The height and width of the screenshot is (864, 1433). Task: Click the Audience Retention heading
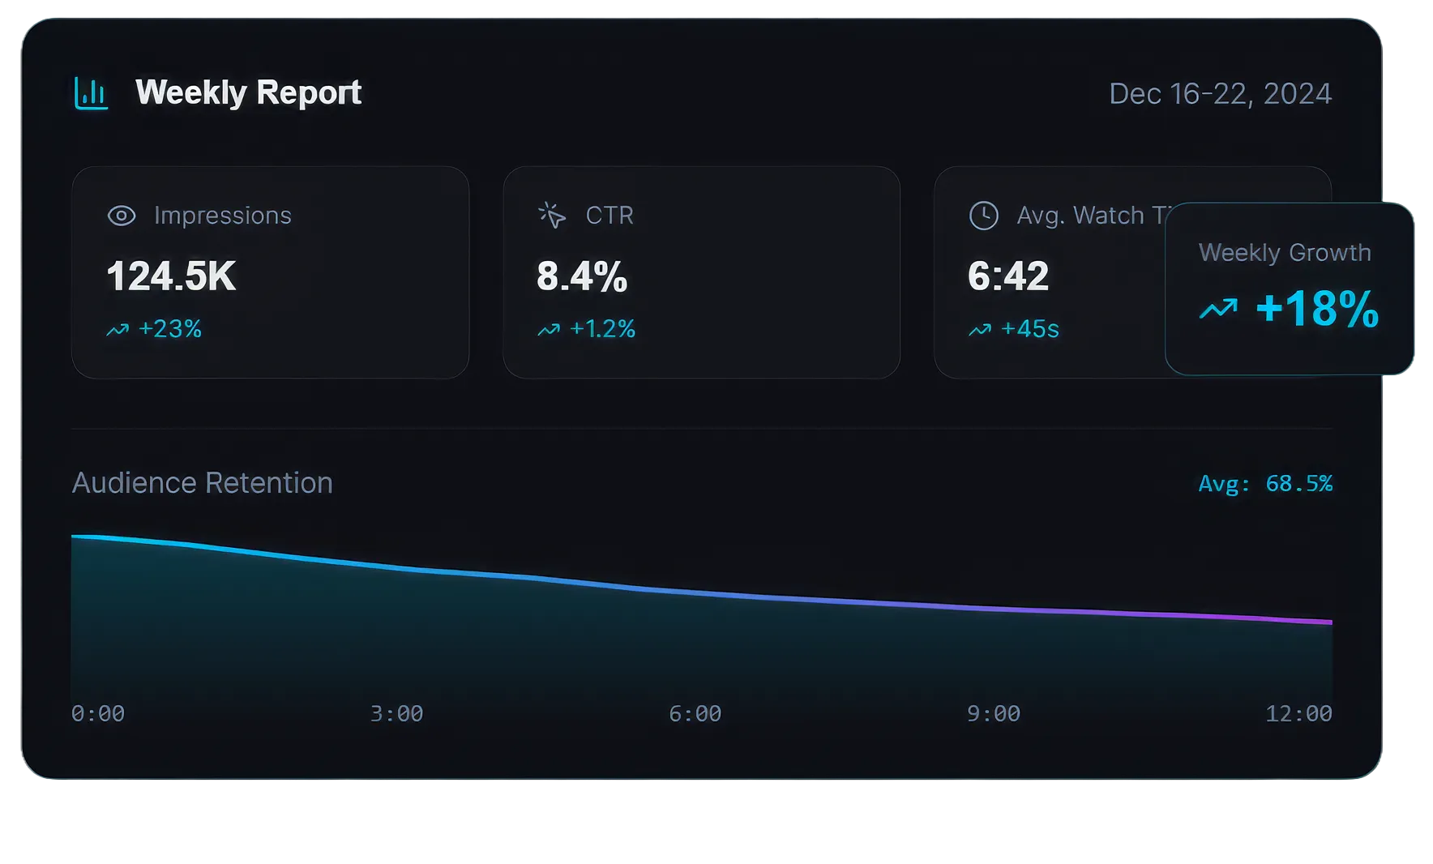pyautogui.click(x=203, y=483)
